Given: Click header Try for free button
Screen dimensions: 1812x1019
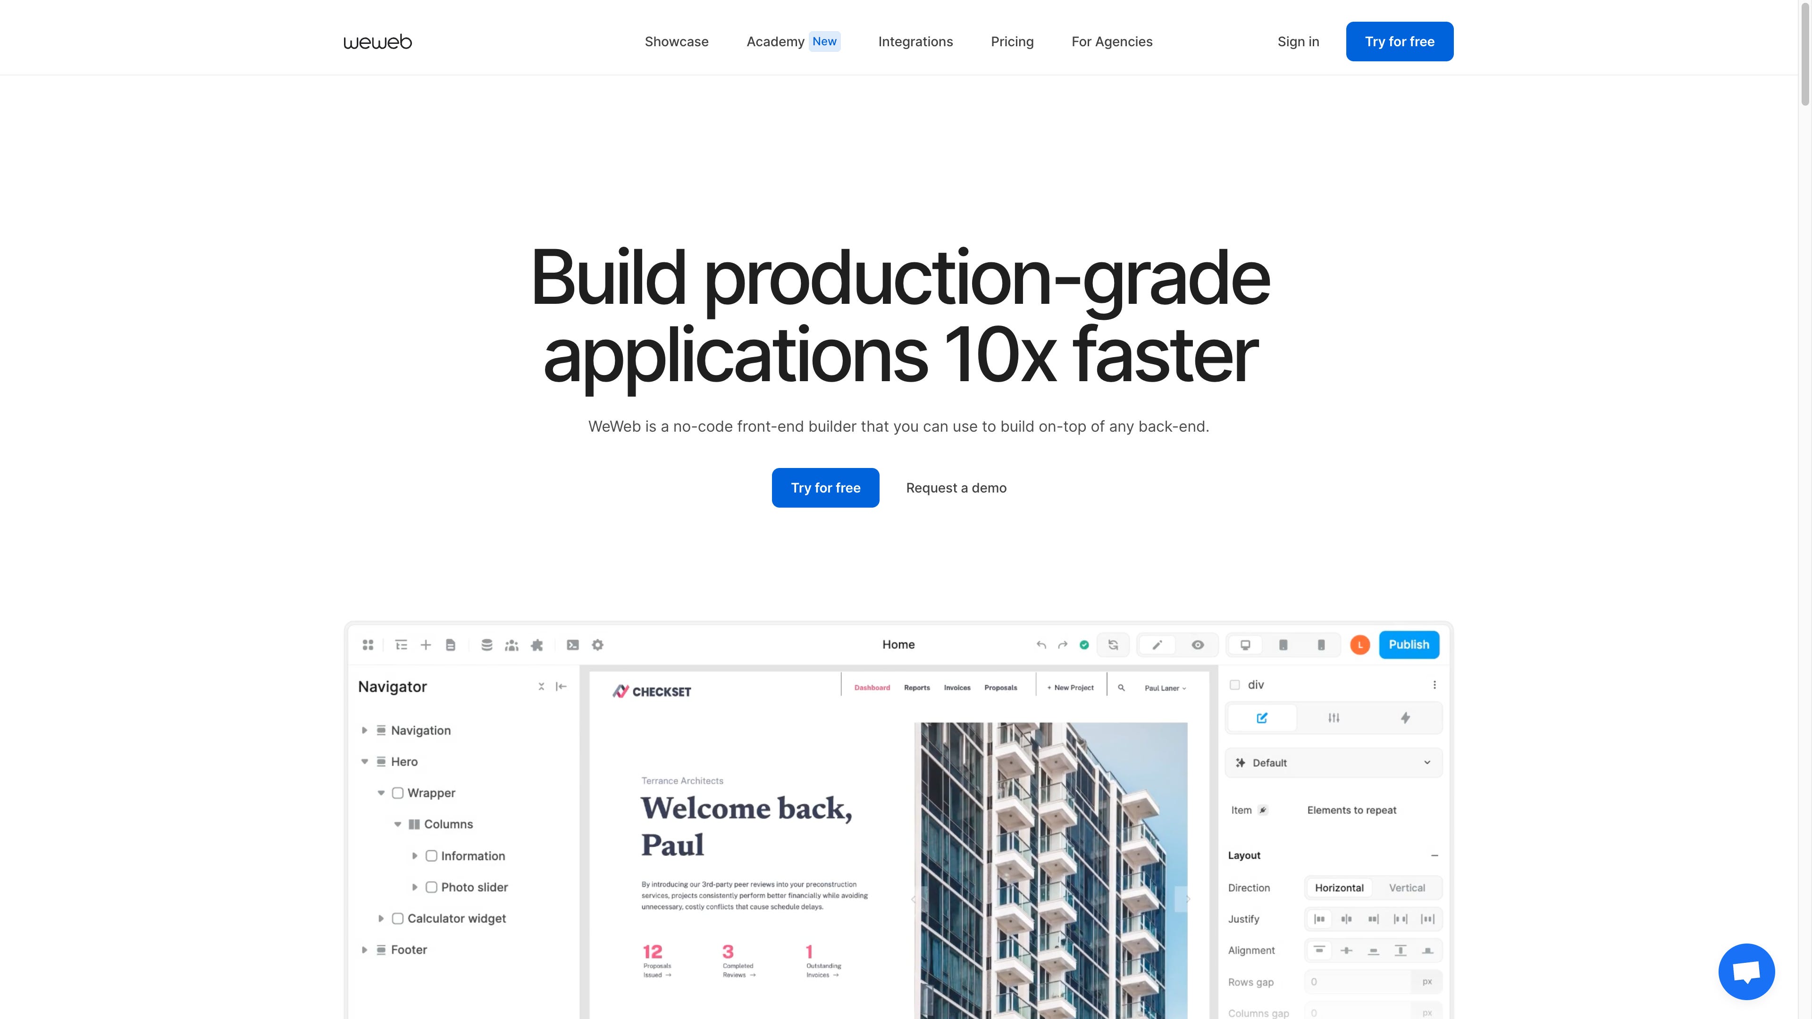Looking at the screenshot, I should [1399, 42].
